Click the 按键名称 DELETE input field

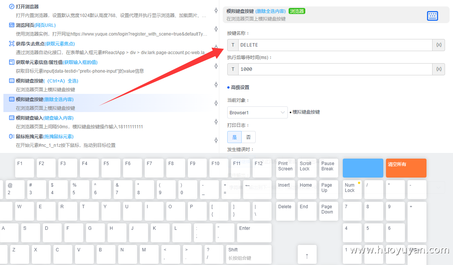click(335, 45)
